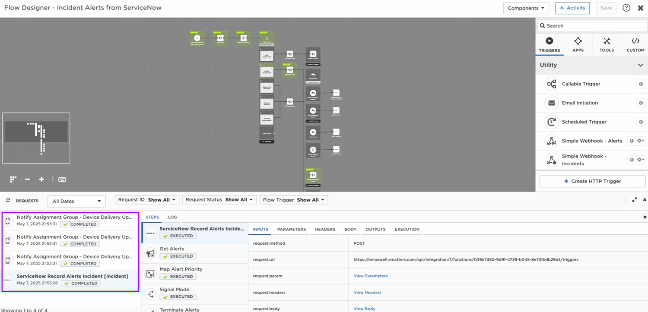Open the Outputs tab
The height and width of the screenshot is (312, 648).
pyautogui.click(x=375, y=229)
